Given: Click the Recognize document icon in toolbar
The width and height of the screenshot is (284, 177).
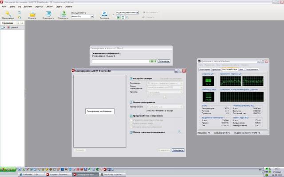Looking at the screenshot, I should [63, 14].
